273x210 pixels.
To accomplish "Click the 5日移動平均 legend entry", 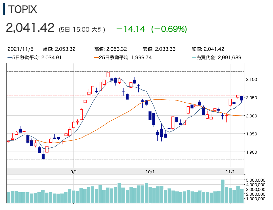I will click(x=34, y=57).
